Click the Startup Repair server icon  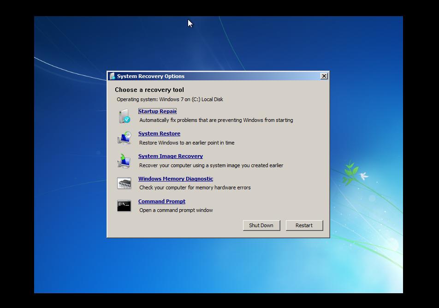tap(124, 116)
